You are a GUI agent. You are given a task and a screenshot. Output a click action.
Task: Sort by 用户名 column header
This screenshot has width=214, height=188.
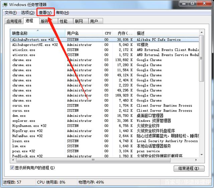[x=84, y=33]
